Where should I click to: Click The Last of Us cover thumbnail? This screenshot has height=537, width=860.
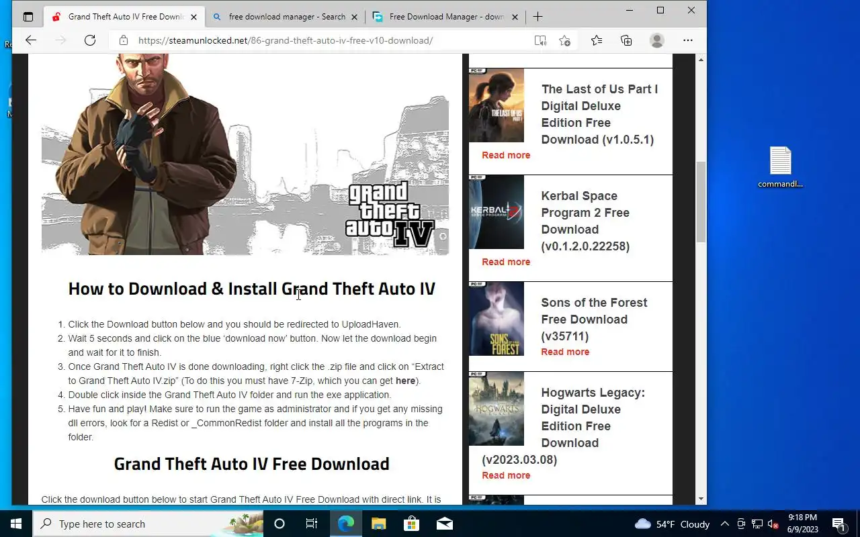point(497,105)
